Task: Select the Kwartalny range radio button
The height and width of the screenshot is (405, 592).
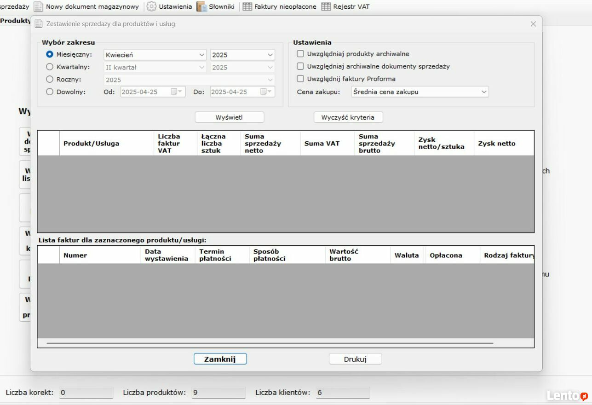Action: pyautogui.click(x=50, y=67)
